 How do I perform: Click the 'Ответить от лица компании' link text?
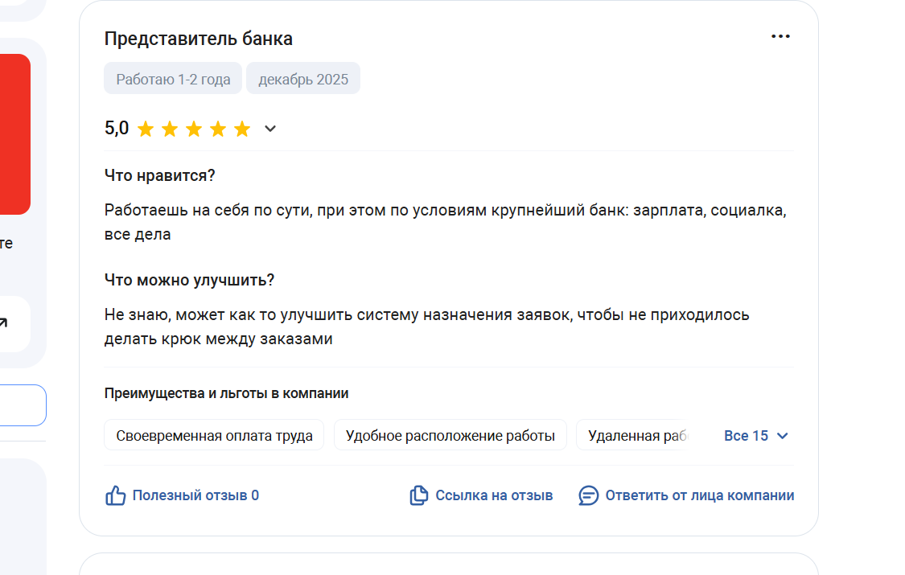pyautogui.click(x=700, y=495)
